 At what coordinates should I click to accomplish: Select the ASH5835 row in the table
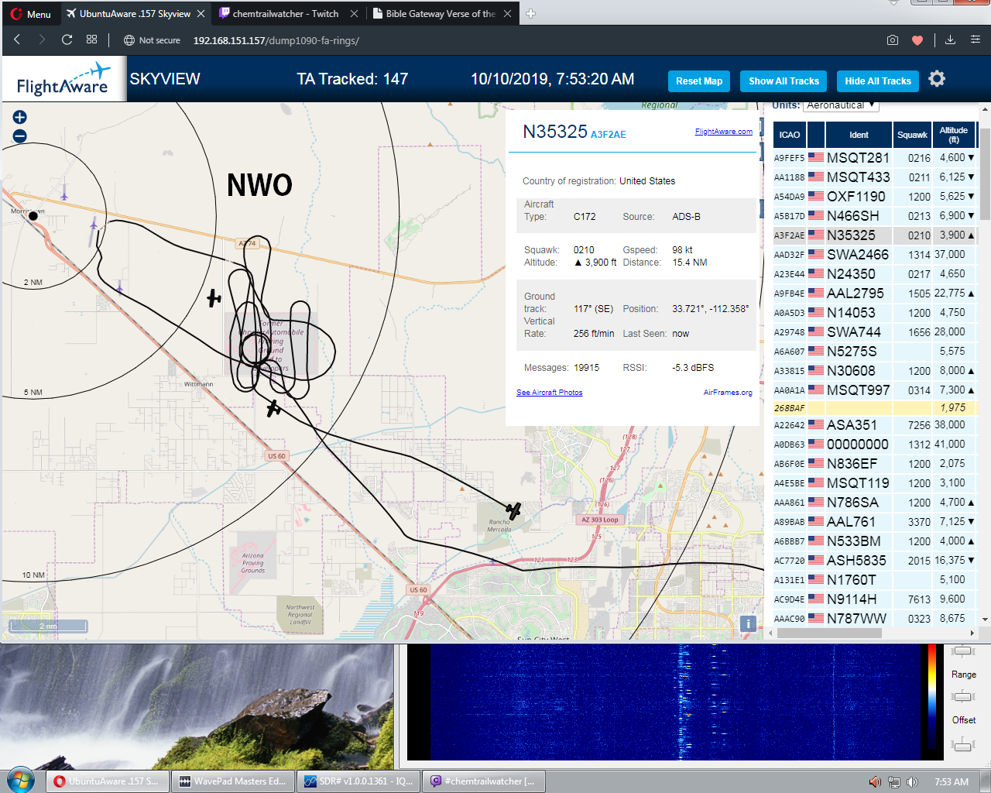pyautogui.click(x=875, y=561)
